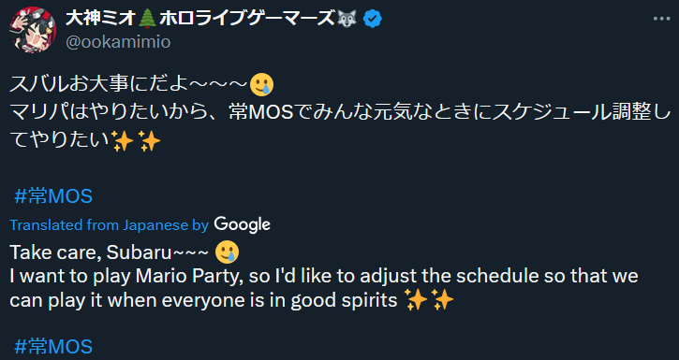Click the blue verified badge icon
The width and height of the screenshot is (679, 360).
pyautogui.click(x=373, y=19)
